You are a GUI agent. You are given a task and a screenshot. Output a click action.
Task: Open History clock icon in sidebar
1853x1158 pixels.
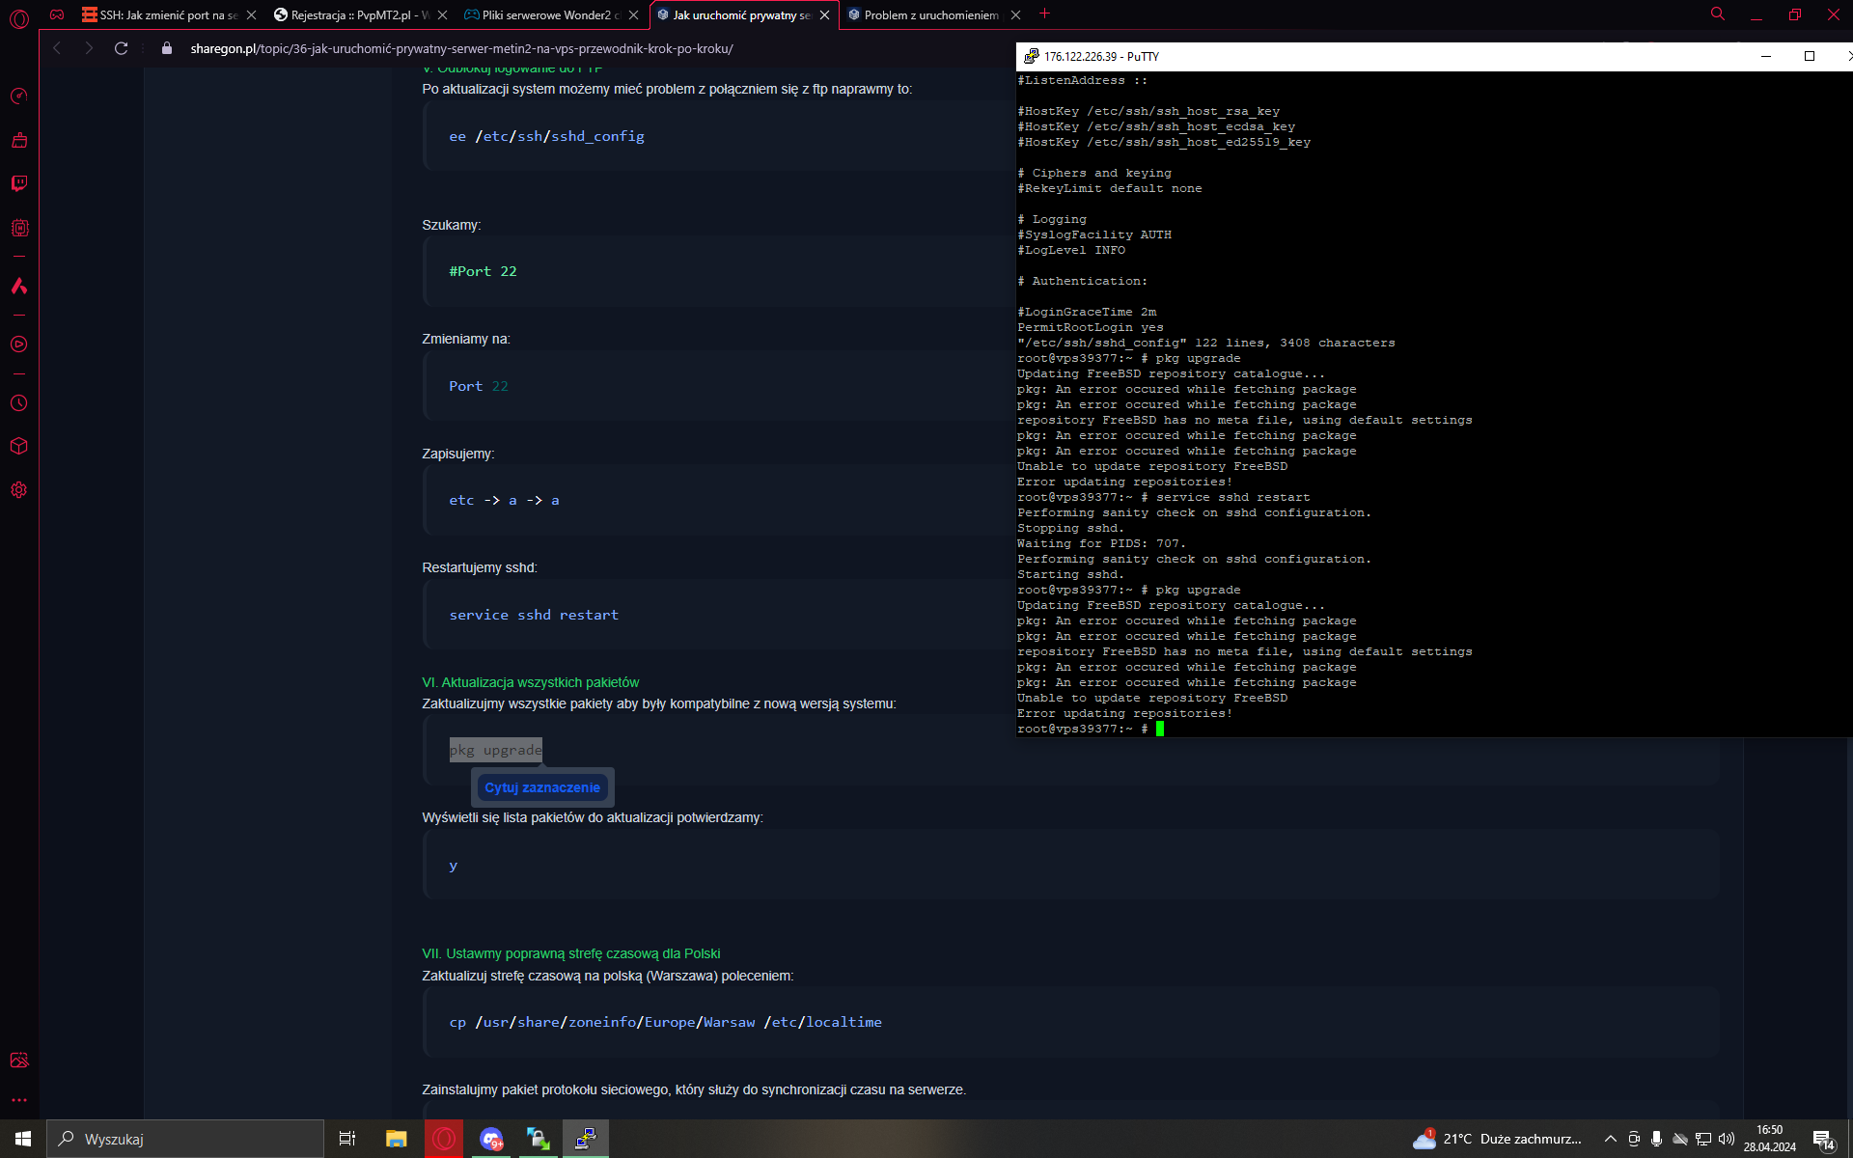pos(19,403)
